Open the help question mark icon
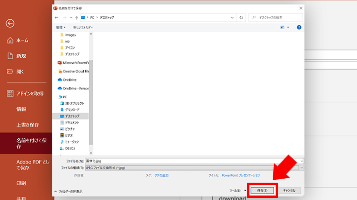This screenshot has height=200, width=357. pos(299,27)
